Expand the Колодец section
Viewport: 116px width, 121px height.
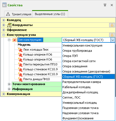pyautogui.click(x=4, y=20)
